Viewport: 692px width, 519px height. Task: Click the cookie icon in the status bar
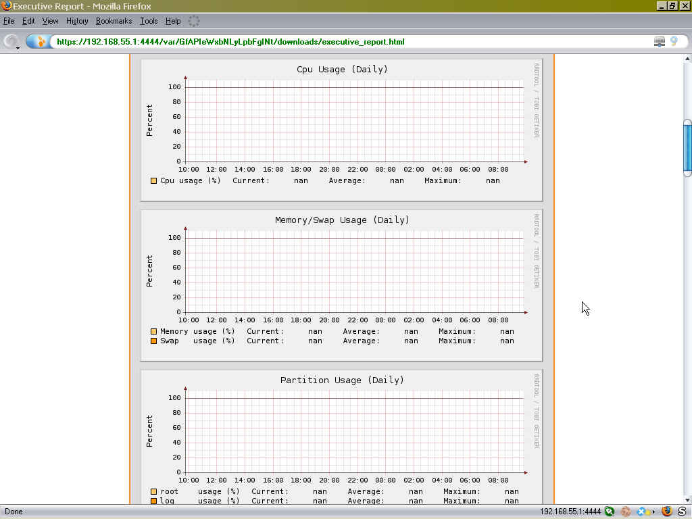(625, 512)
